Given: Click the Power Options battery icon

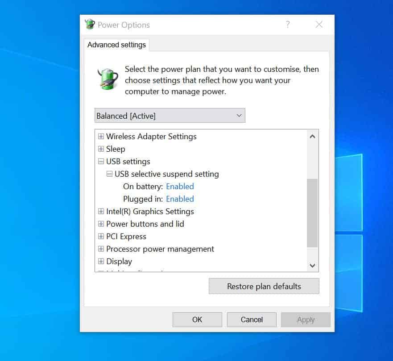Looking at the screenshot, I should point(107,79).
